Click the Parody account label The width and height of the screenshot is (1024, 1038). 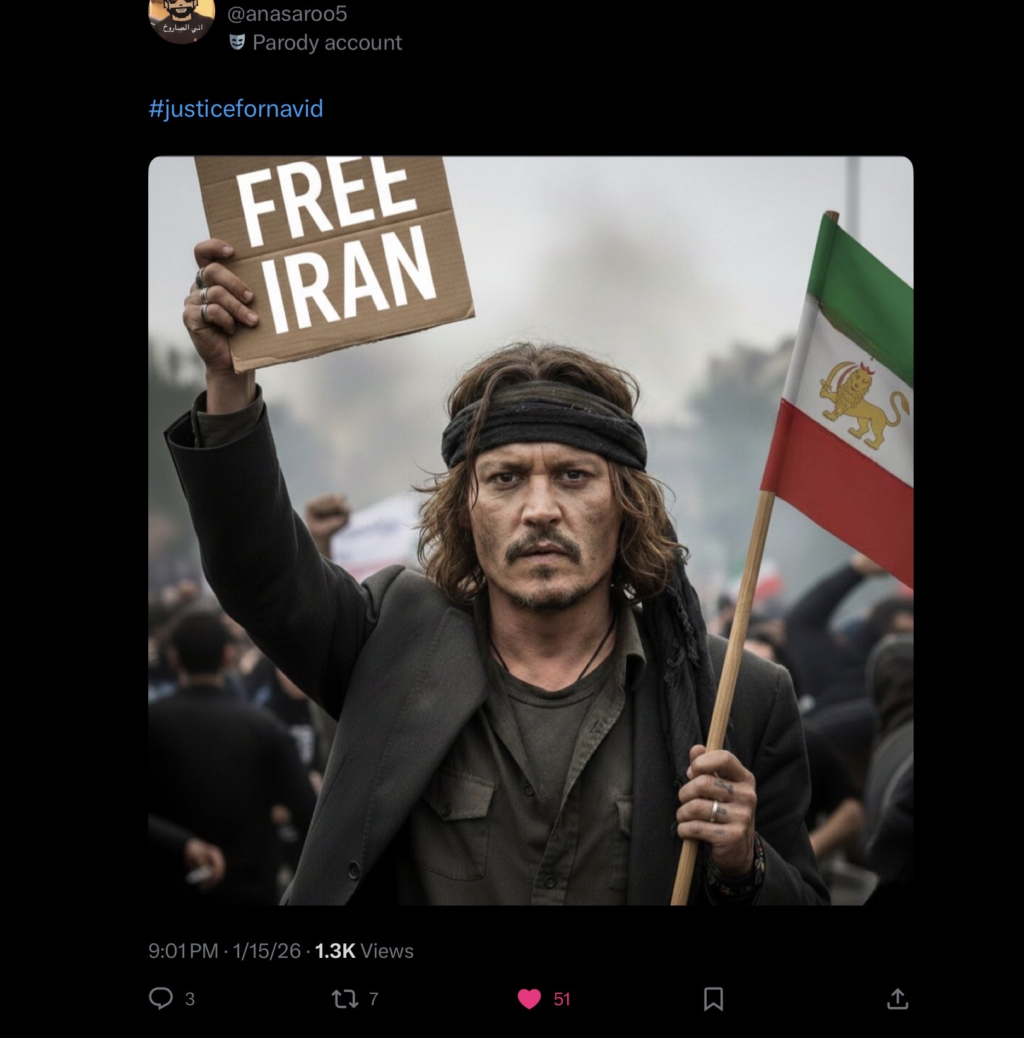[327, 42]
